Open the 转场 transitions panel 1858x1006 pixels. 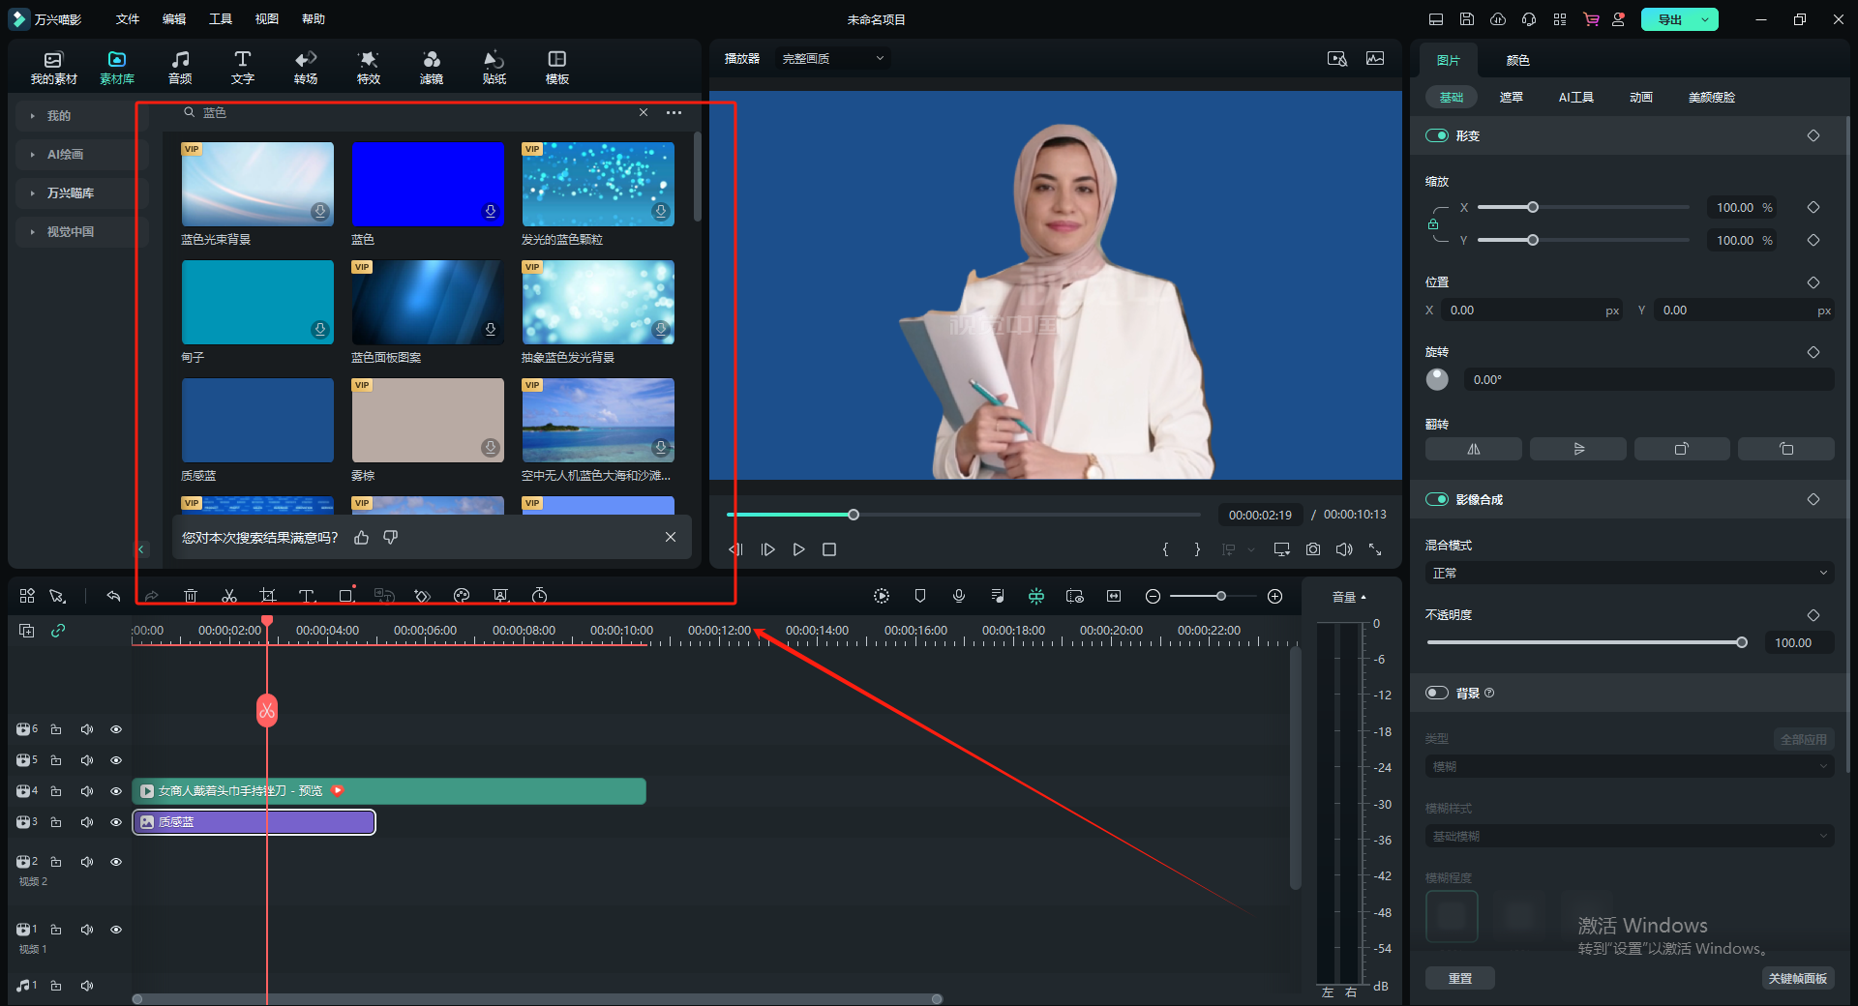pyautogui.click(x=306, y=67)
